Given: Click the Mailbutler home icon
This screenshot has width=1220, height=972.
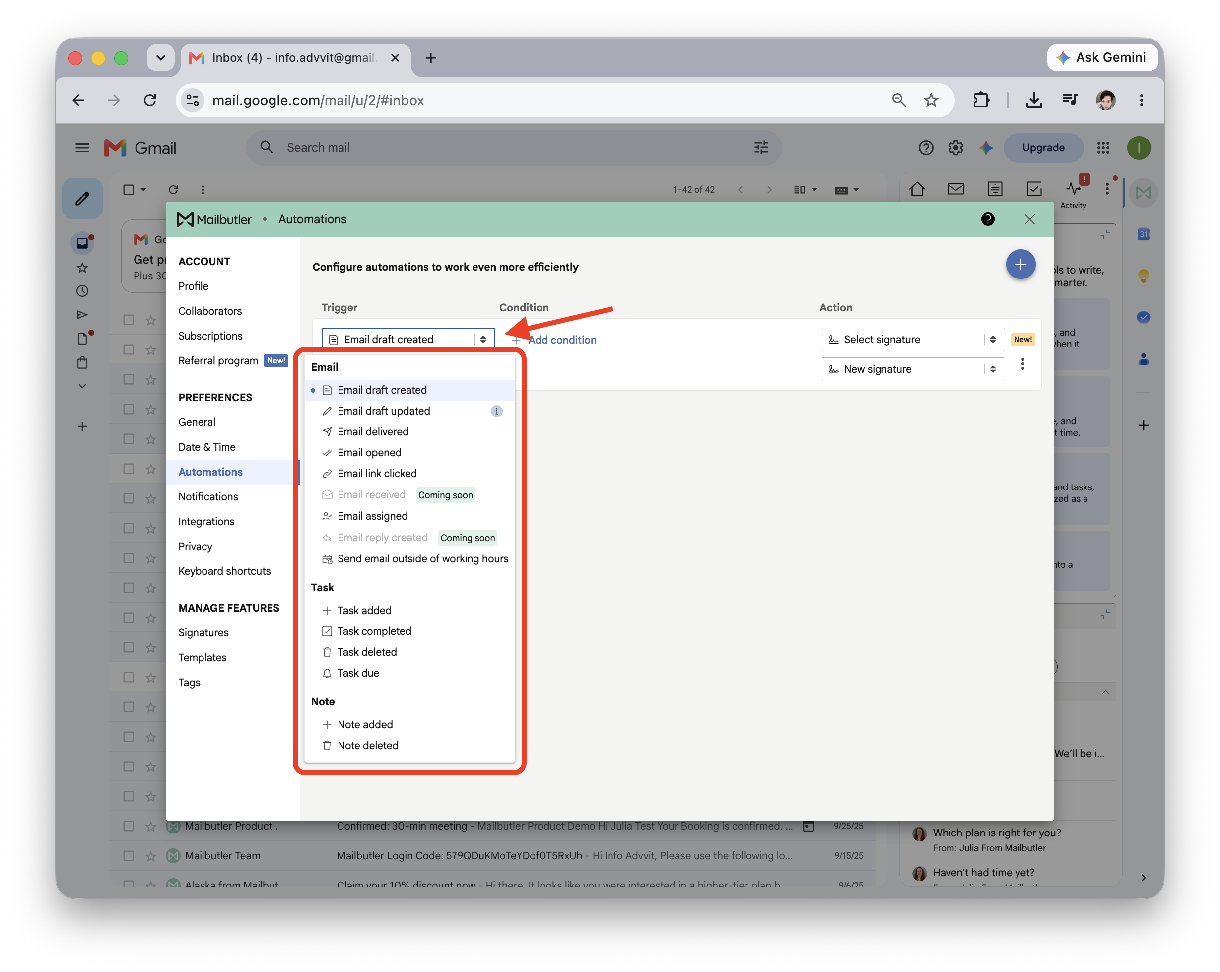Looking at the screenshot, I should 917,189.
